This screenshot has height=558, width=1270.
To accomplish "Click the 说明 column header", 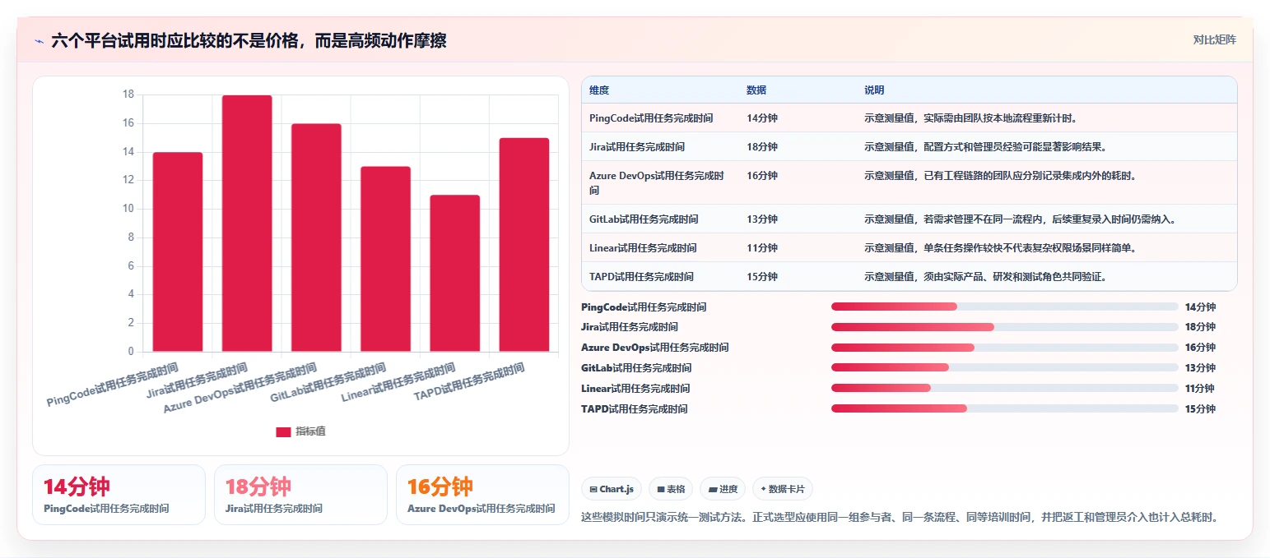I will click(874, 90).
